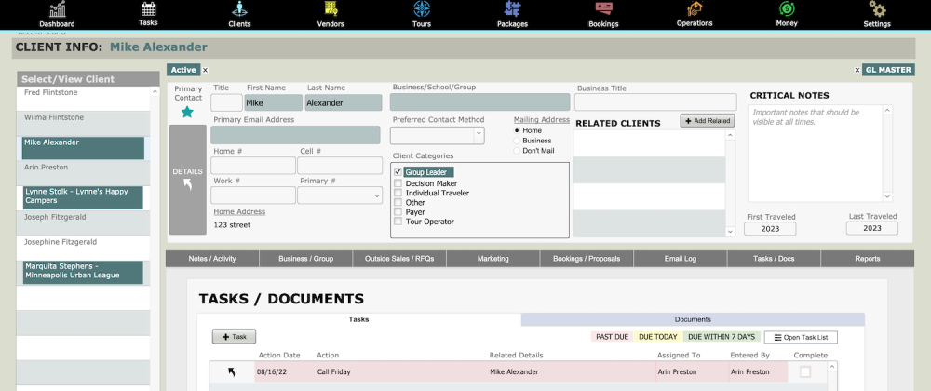The image size is (931, 391).
Task: Select Marquita Stephens - Minneapolis Urban League
Action: [83, 273]
